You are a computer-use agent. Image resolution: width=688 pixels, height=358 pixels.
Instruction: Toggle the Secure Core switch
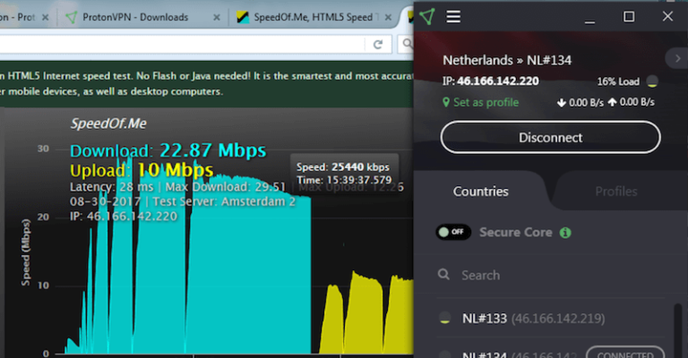453,233
